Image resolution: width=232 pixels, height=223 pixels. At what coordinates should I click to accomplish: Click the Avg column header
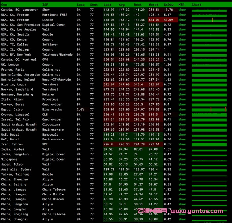click(122, 5)
